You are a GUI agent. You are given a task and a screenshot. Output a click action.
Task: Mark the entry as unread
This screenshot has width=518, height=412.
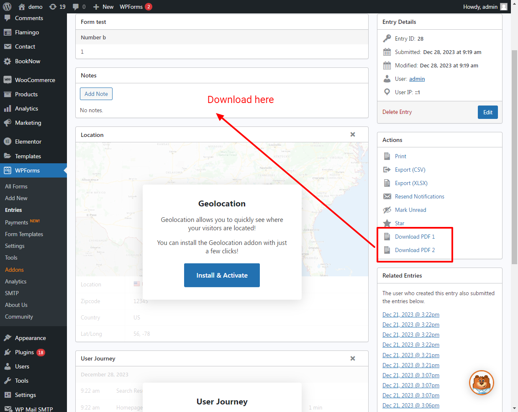387,209
